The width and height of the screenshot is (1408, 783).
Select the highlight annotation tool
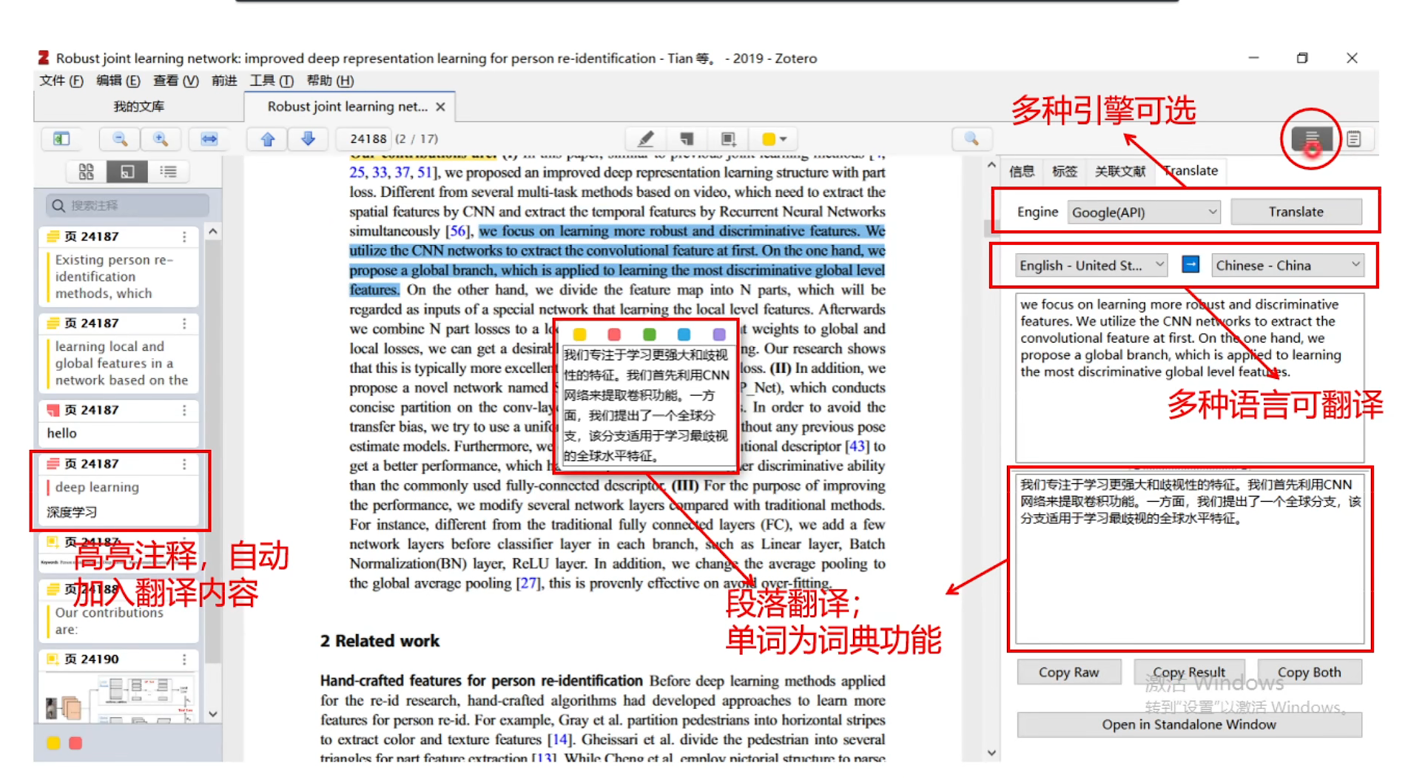click(x=645, y=138)
